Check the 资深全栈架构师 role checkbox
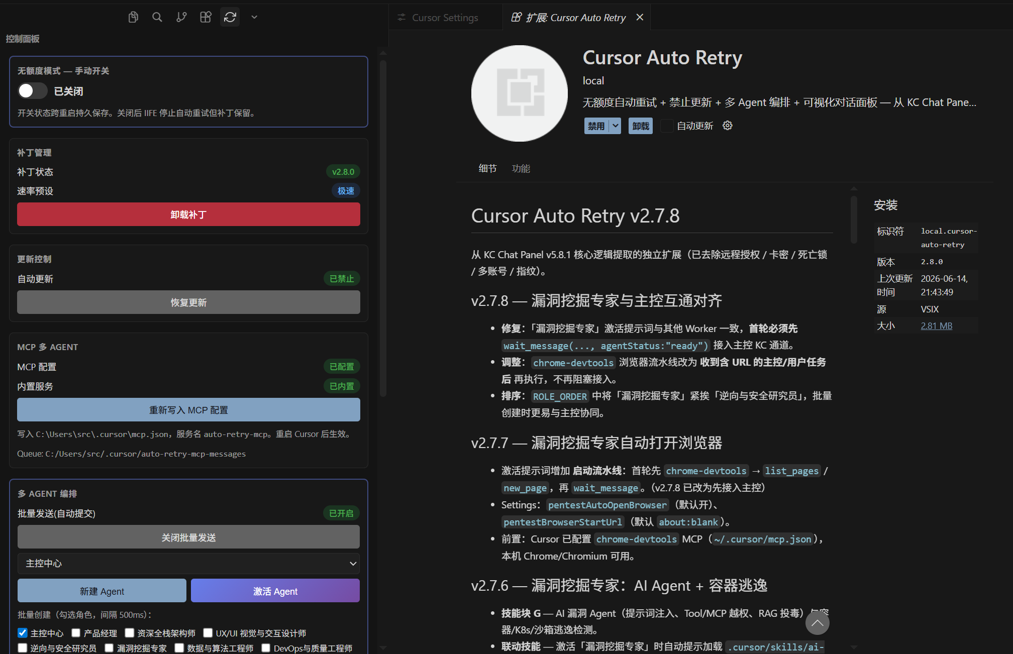 tap(130, 633)
